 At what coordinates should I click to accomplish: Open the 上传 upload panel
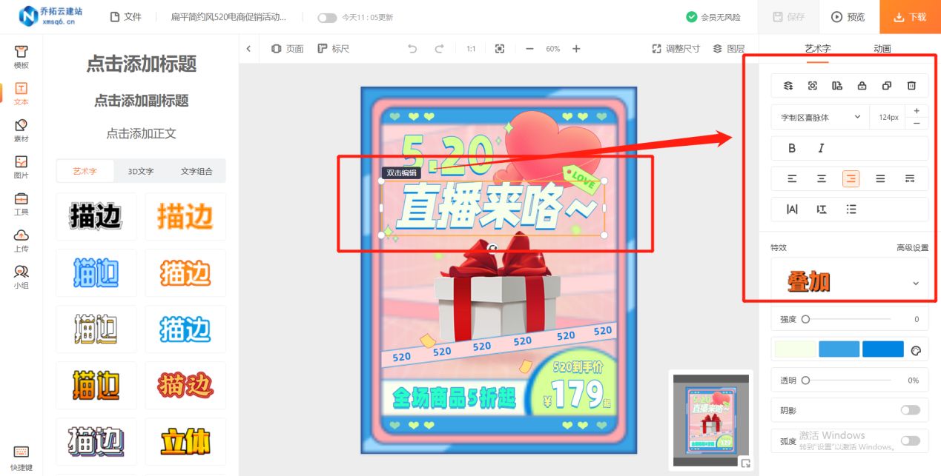[21, 241]
